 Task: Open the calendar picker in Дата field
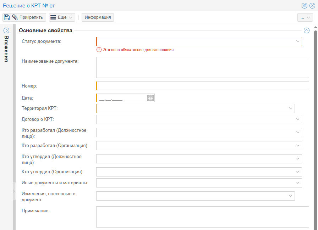pos(150,98)
